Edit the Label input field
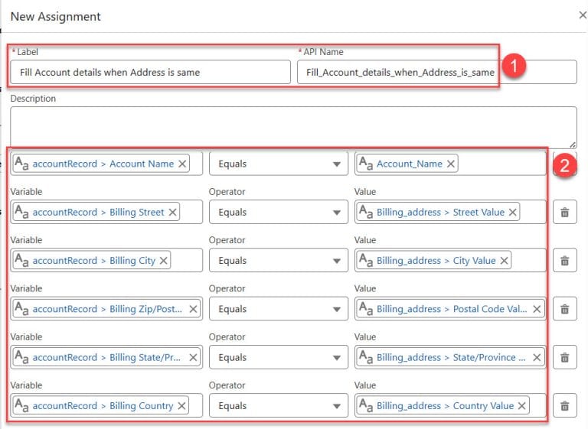The image size is (588, 429). 150,72
